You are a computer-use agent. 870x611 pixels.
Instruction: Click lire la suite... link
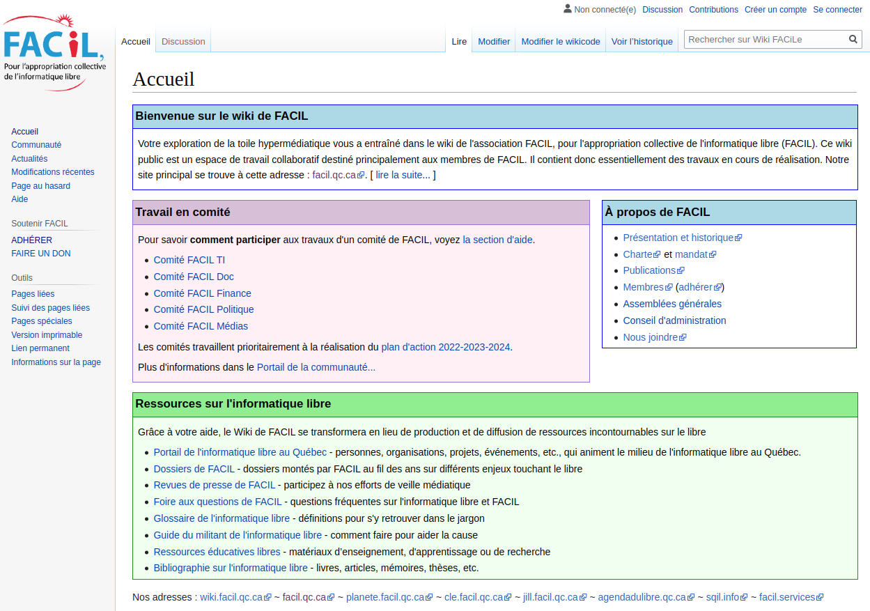tap(403, 175)
